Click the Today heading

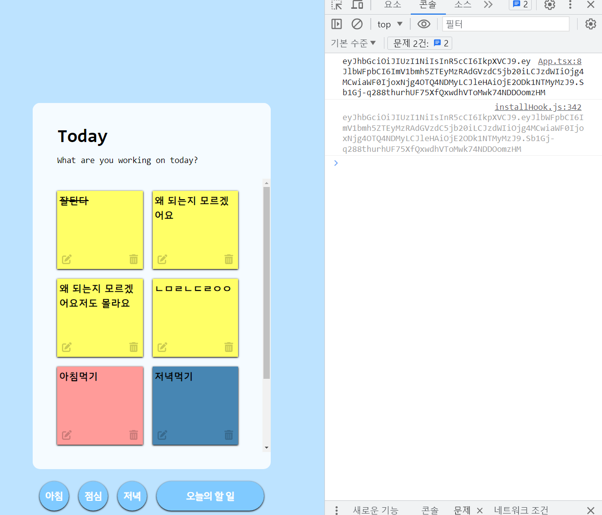click(82, 136)
